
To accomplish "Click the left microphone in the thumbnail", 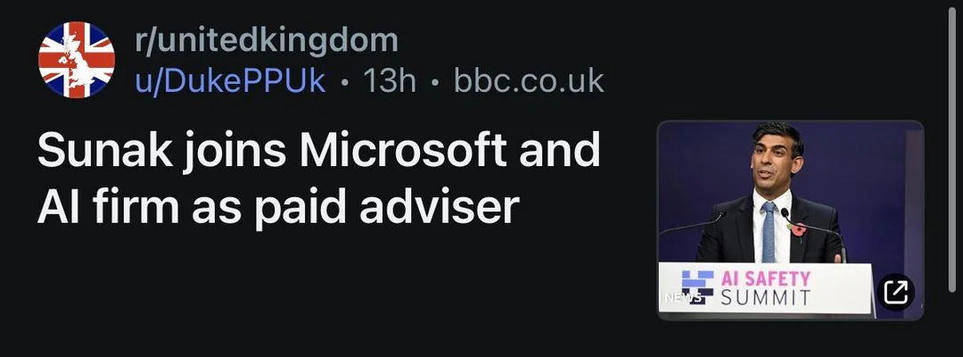I will (x=692, y=225).
